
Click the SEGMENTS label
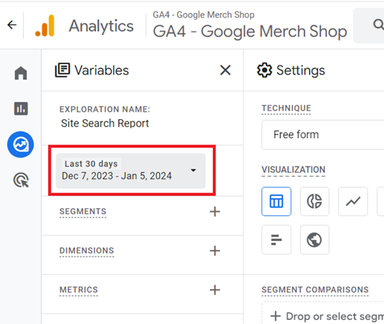point(83,211)
